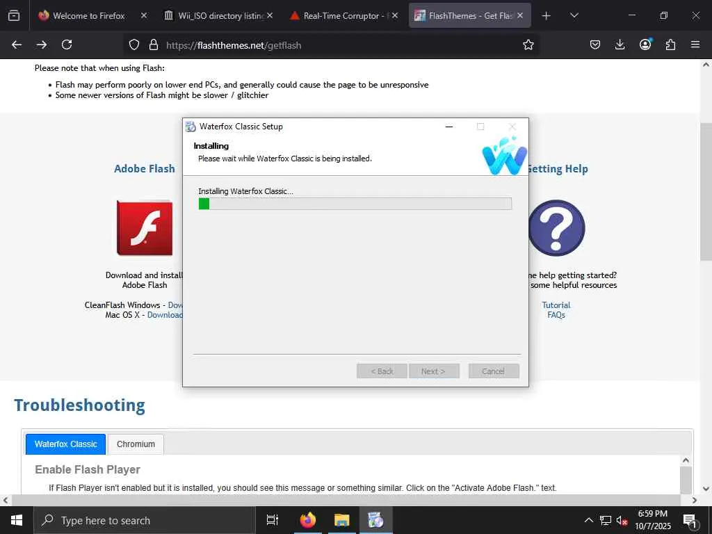Viewport: 712px width, 534px height.
Task: Click the page vertical scrollbar thumb
Action: pos(706,192)
